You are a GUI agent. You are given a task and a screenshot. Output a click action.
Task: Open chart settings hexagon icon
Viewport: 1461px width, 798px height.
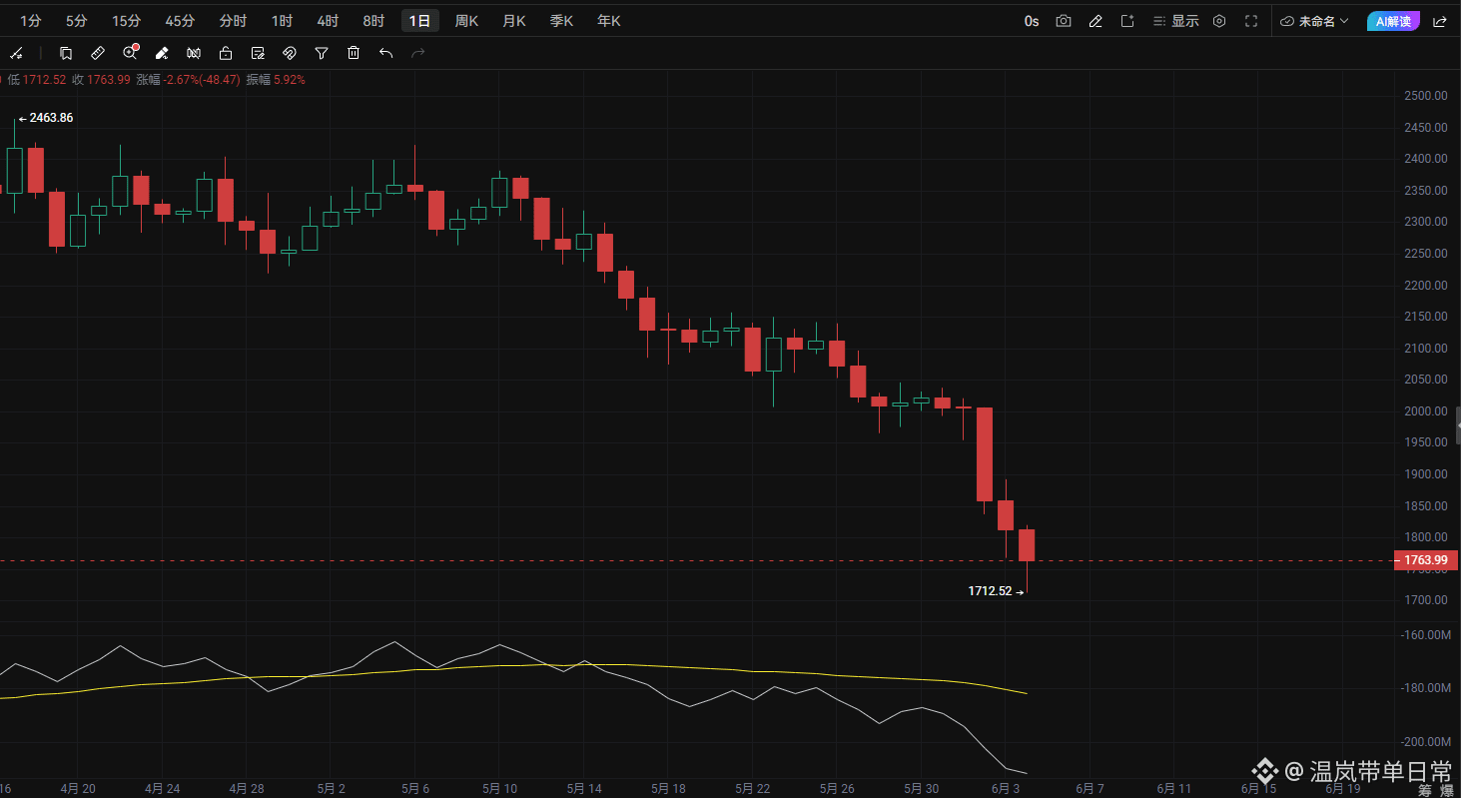coord(1219,21)
